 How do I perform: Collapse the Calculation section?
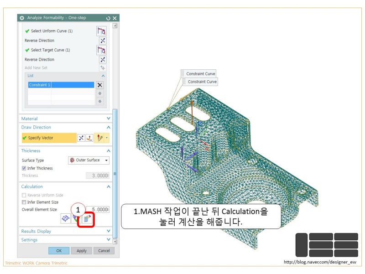click(x=108, y=186)
